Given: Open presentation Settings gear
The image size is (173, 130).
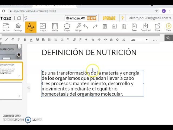Looking at the screenshot, I should tap(18, 27).
